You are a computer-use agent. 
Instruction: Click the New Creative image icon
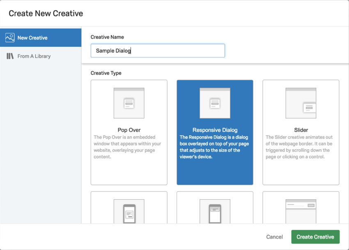pos(10,38)
